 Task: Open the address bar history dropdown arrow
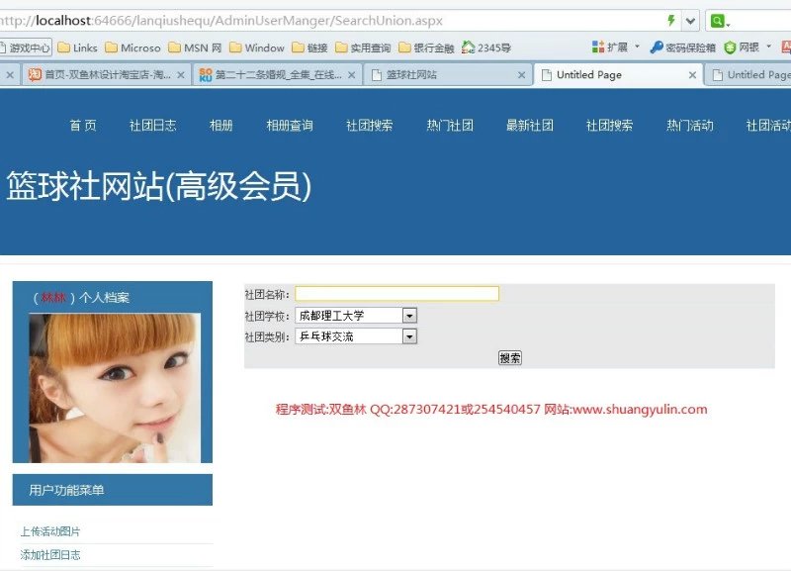[x=690, y=21]
